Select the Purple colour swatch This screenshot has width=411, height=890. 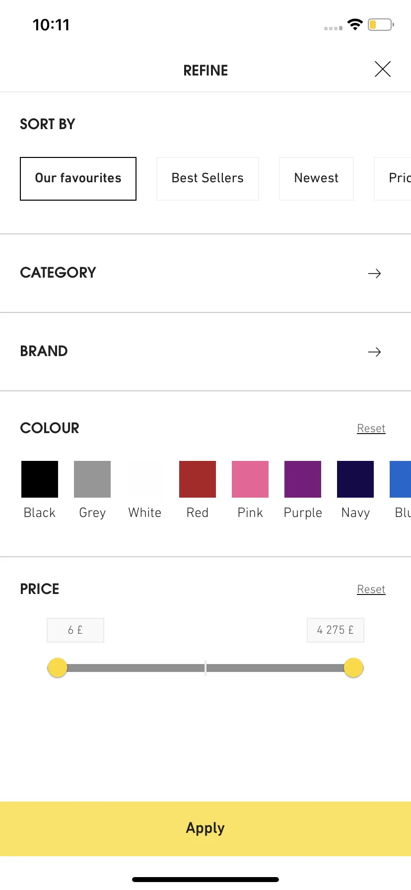303,479
